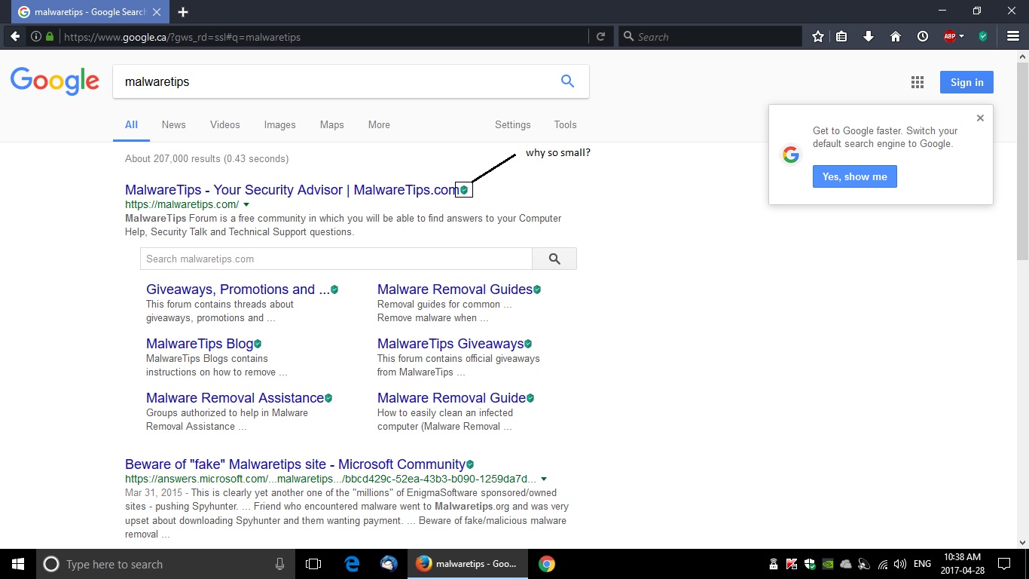This screenshot has height=579, width=1029.
Task: Click the 'Yes, show me' button
Action: [x=855, y=176]
